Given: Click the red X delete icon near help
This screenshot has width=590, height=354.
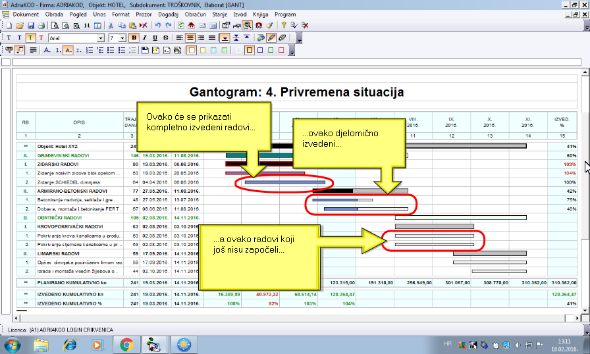Looking at the screenshot, I should point(305,26).
